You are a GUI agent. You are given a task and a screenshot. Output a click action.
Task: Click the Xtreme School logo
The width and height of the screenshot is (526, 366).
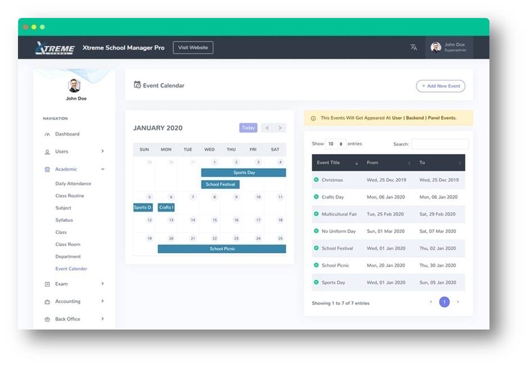pyautogui.click(x=55, y=48)
